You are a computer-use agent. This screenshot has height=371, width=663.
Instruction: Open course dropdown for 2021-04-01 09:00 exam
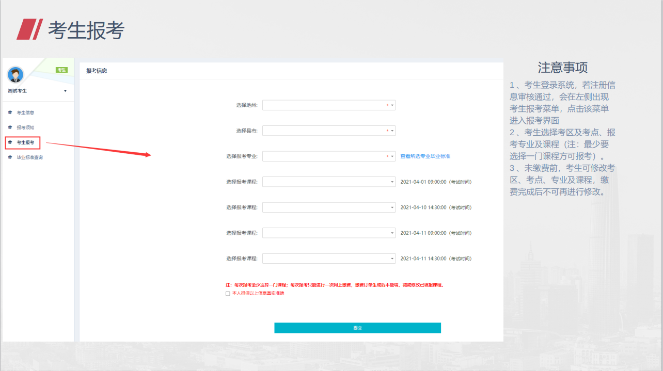[x=328, y=182]
